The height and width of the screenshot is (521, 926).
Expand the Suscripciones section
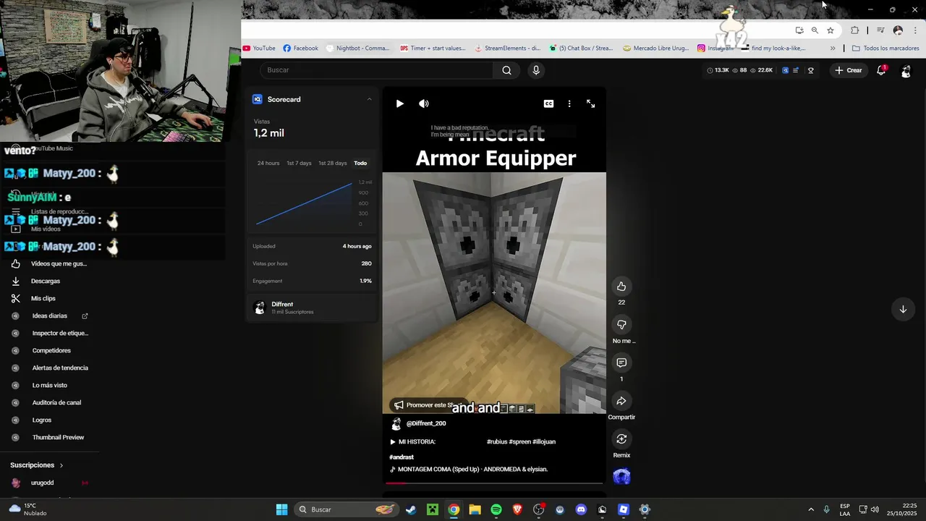click(37, 465)
